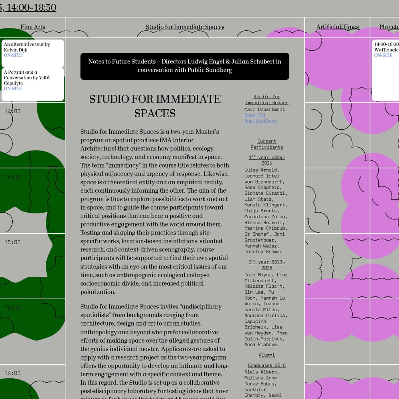Open the Planetary column header at right edge
Screen dimensions: 399x399
389,27
